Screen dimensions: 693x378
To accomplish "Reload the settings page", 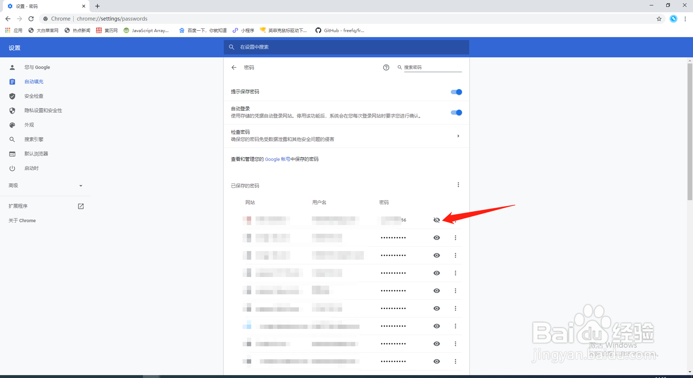I will pyautogui.click(x=31, y=19).
